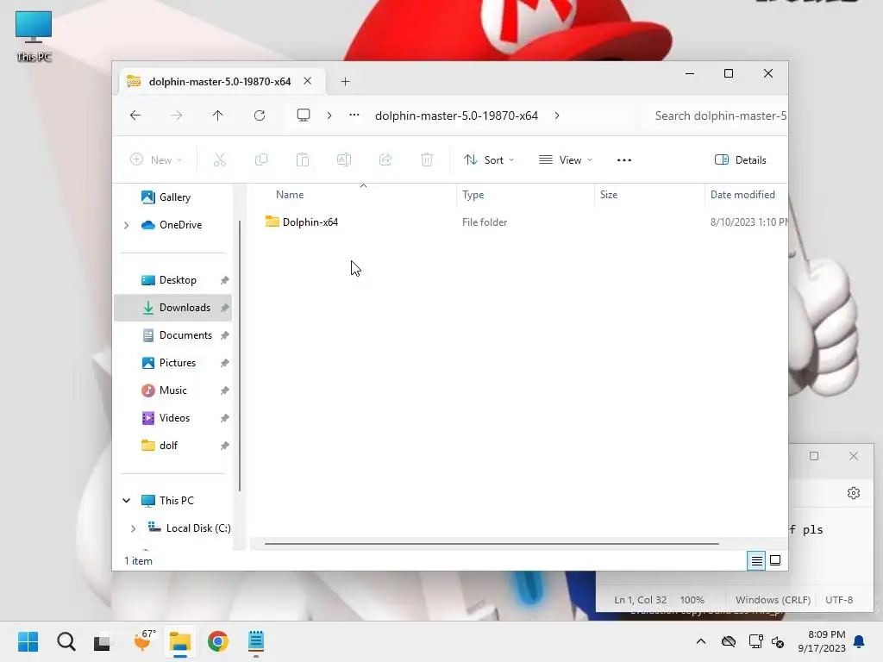Open OneDrive in navigation pane

click(x=180, y=225)
